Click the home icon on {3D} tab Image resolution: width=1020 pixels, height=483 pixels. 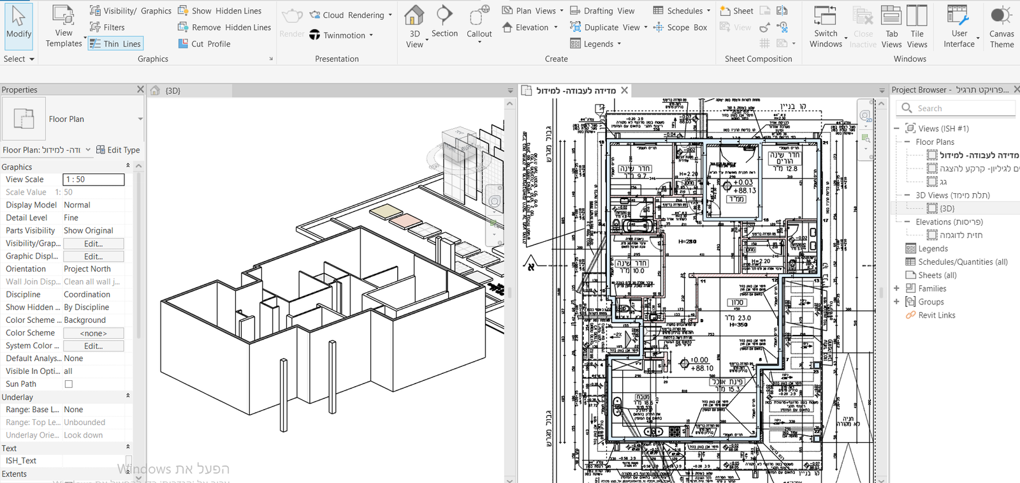point(155,91)
